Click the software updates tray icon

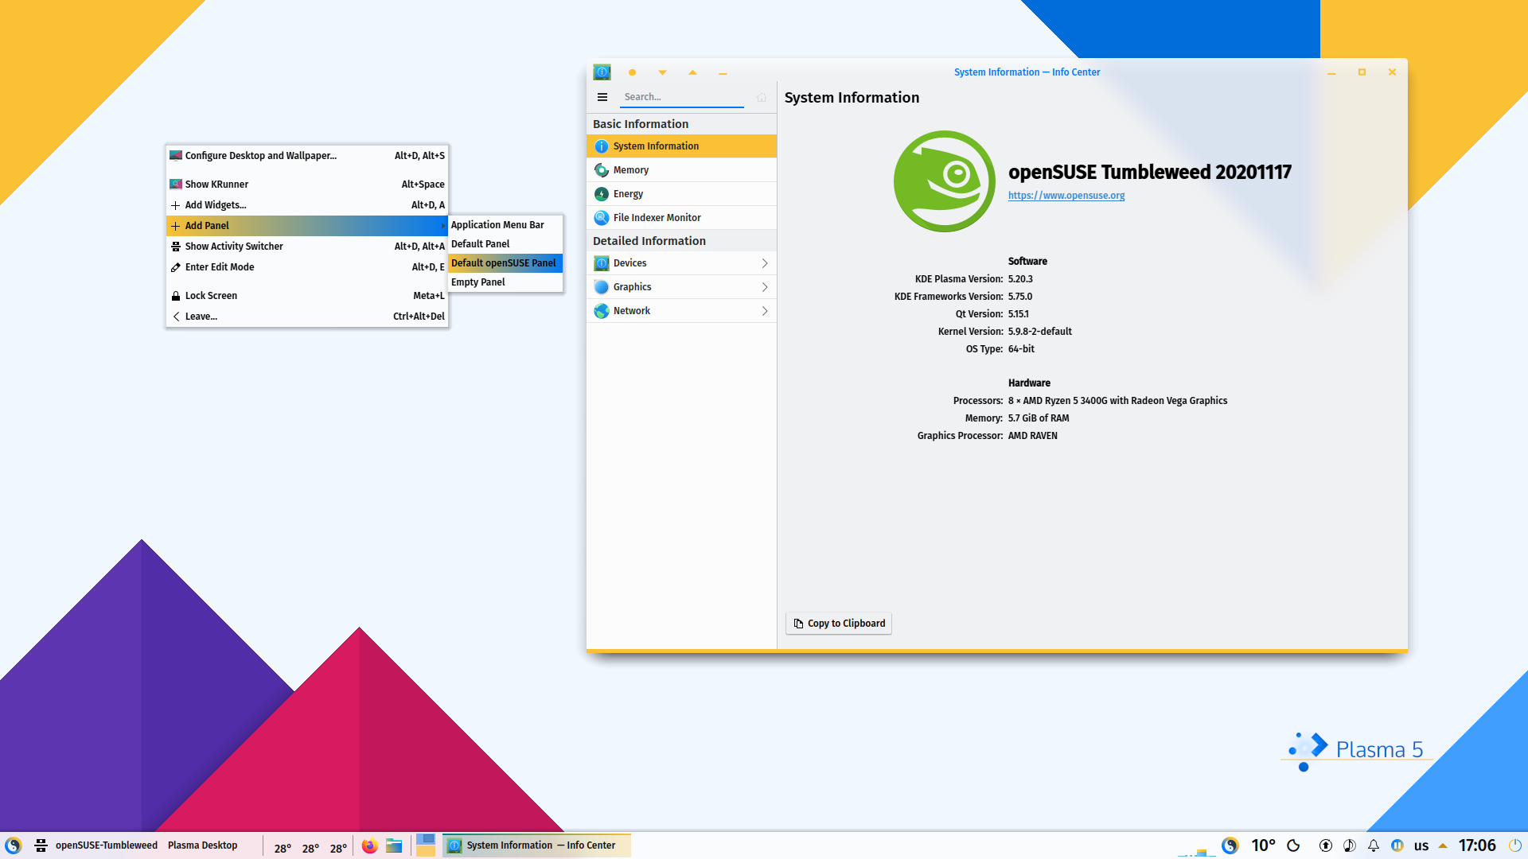tap(1326, 845)
